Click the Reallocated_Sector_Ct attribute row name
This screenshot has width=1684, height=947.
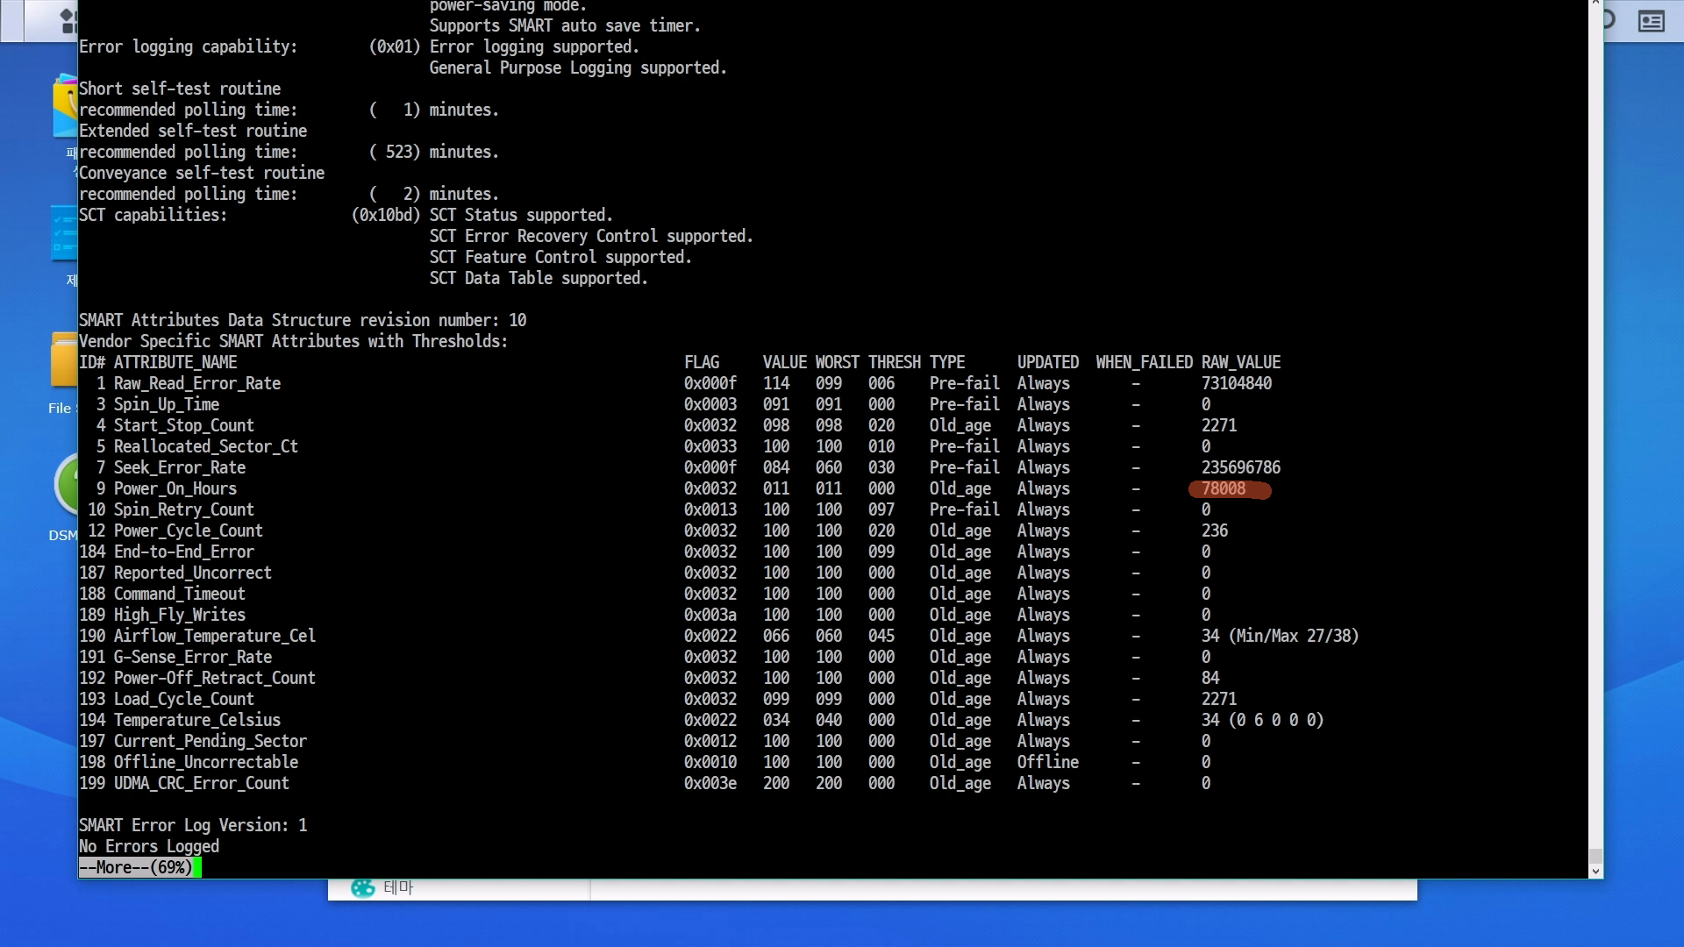pyautogui.click(x=205, y=446)
